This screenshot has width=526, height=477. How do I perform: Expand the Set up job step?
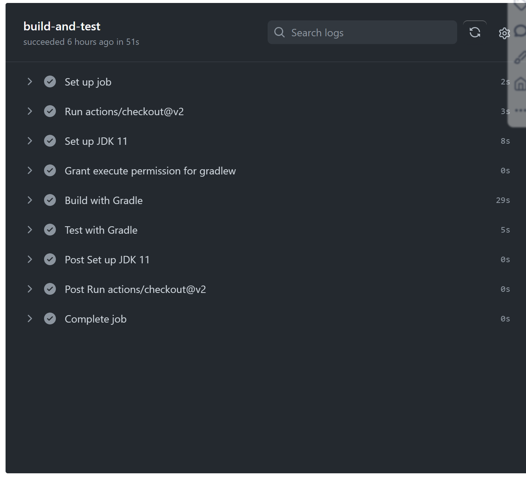coord(30,82)
